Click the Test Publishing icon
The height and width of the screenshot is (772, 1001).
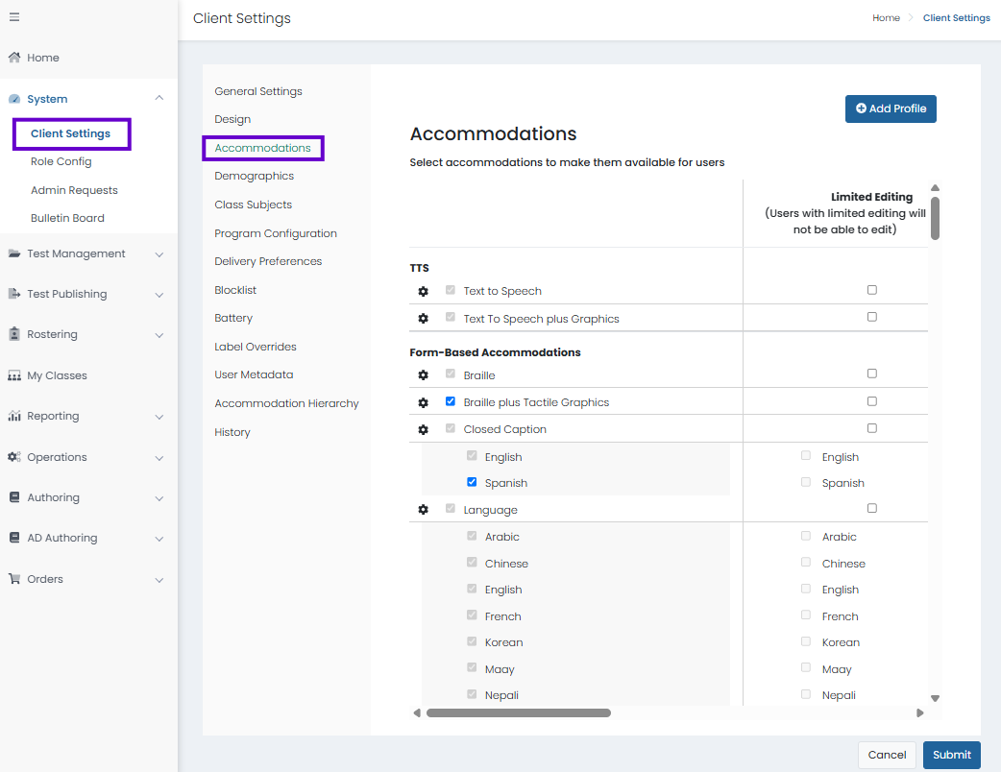click(14, 294)
